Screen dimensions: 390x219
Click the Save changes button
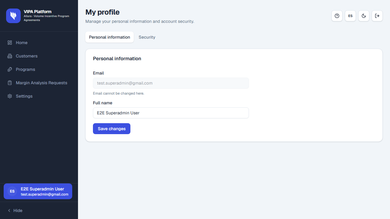(112, 129)
